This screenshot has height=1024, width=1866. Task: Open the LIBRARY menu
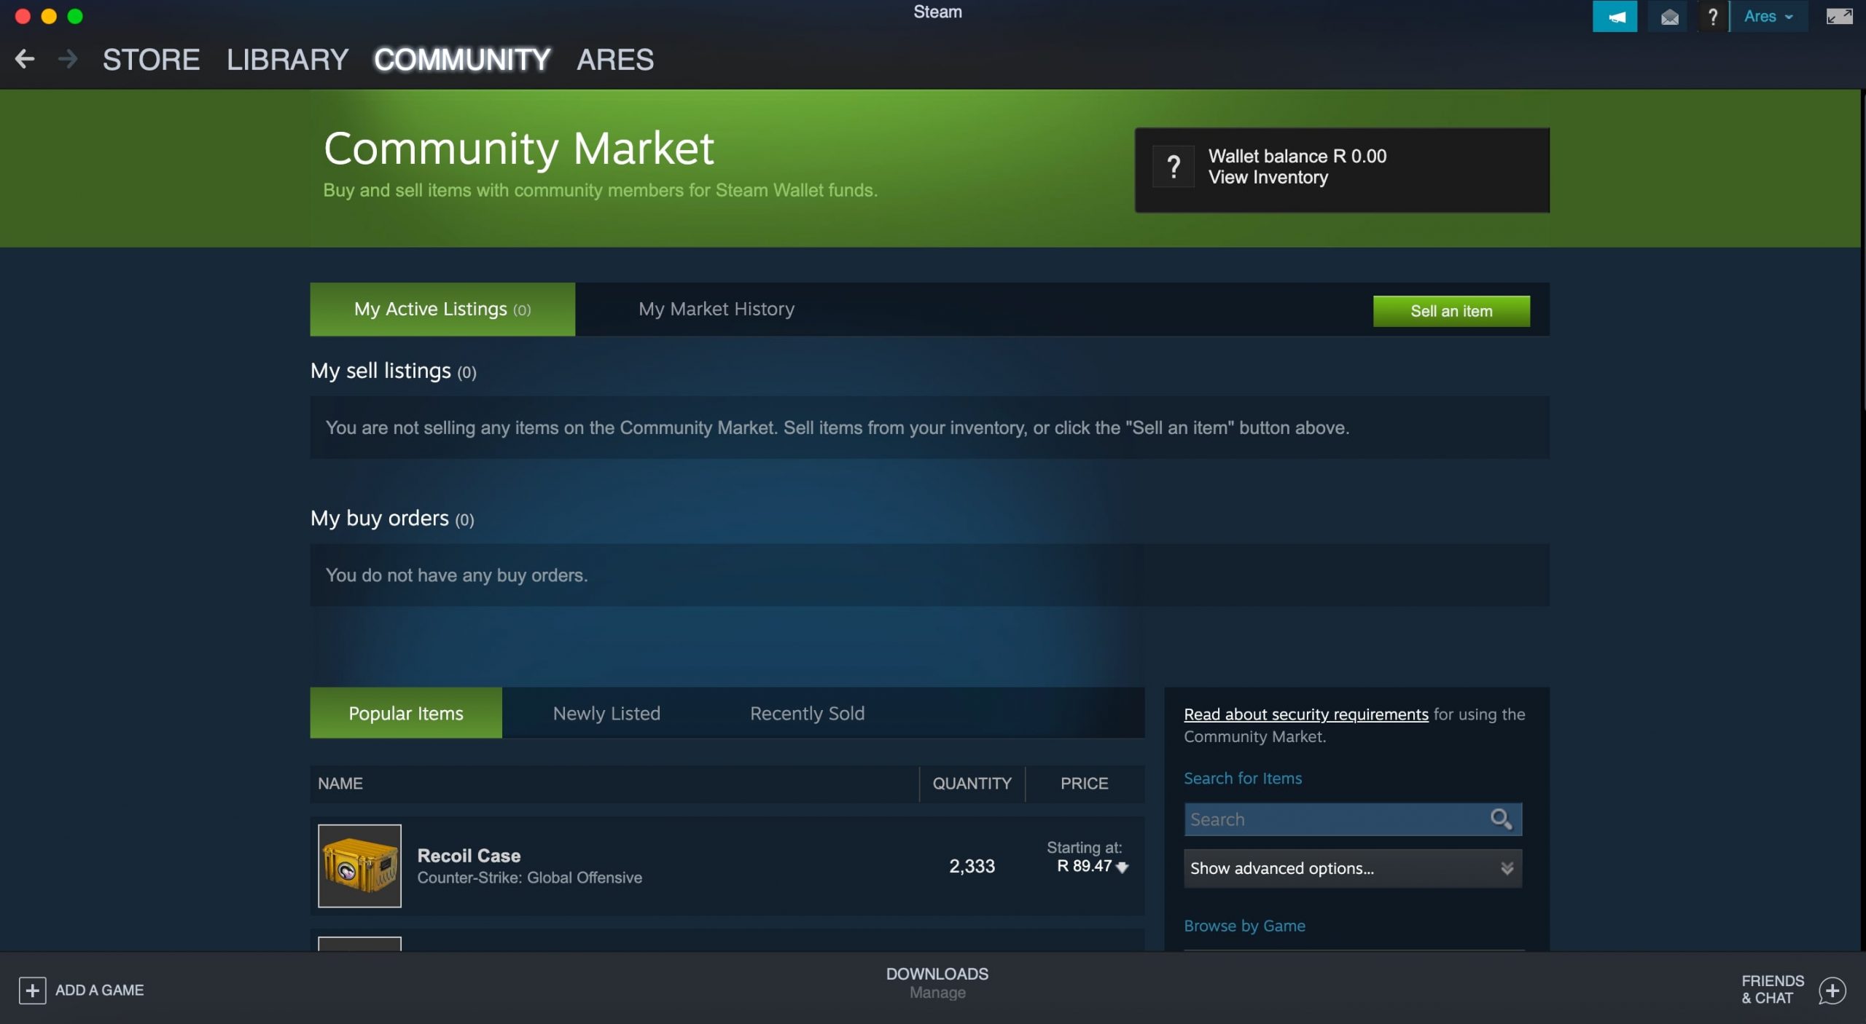click(x=287, y=60)
